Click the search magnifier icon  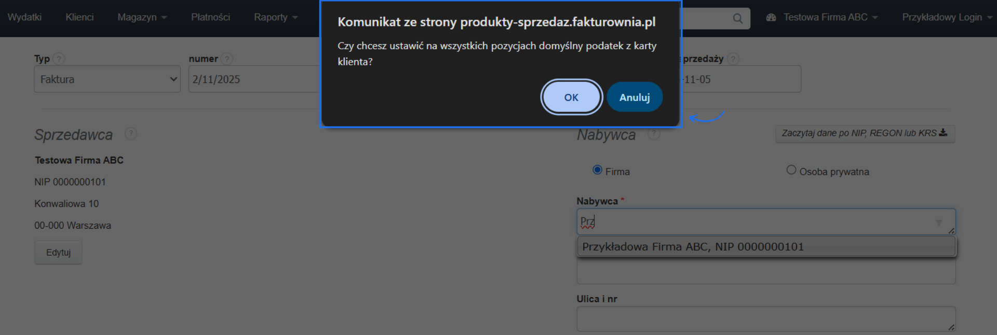[x=738, y=18]
